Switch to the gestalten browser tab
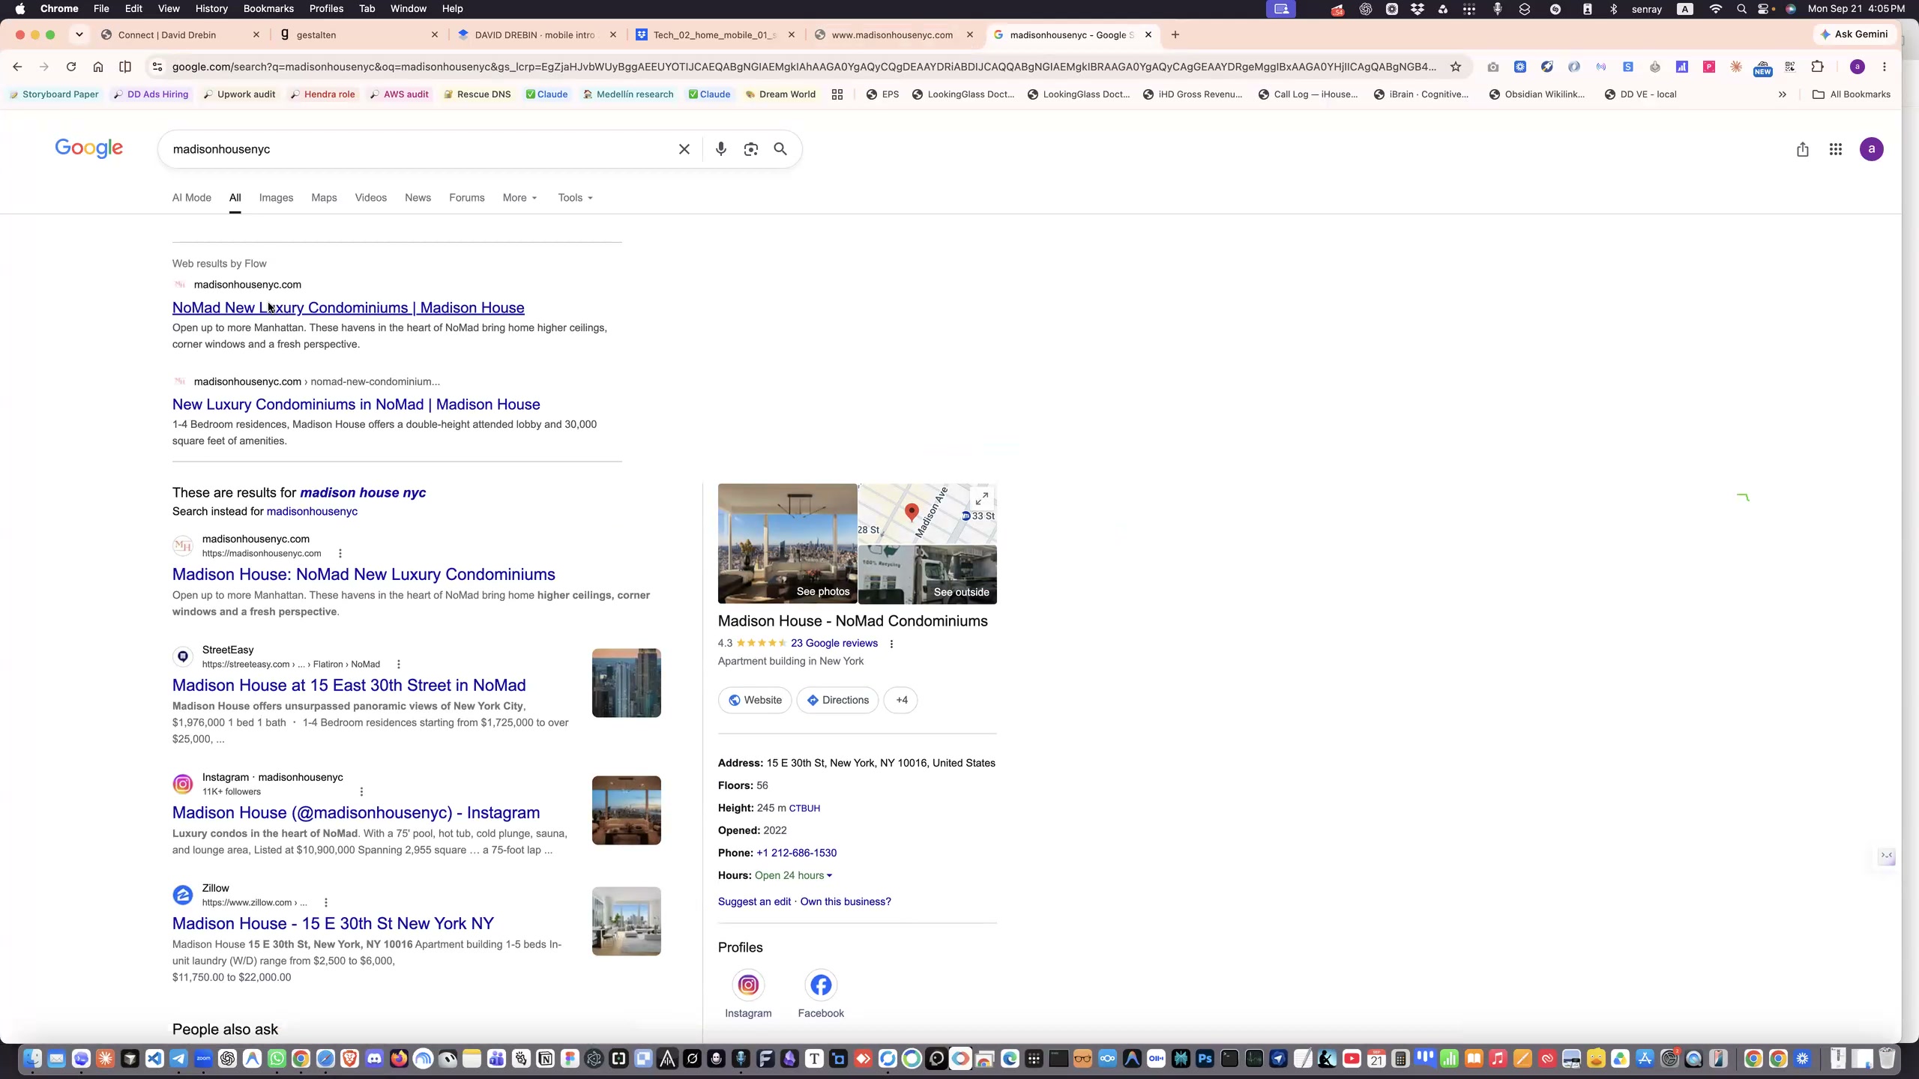This screenshot has height=1079, width=1919. point(360,34)
